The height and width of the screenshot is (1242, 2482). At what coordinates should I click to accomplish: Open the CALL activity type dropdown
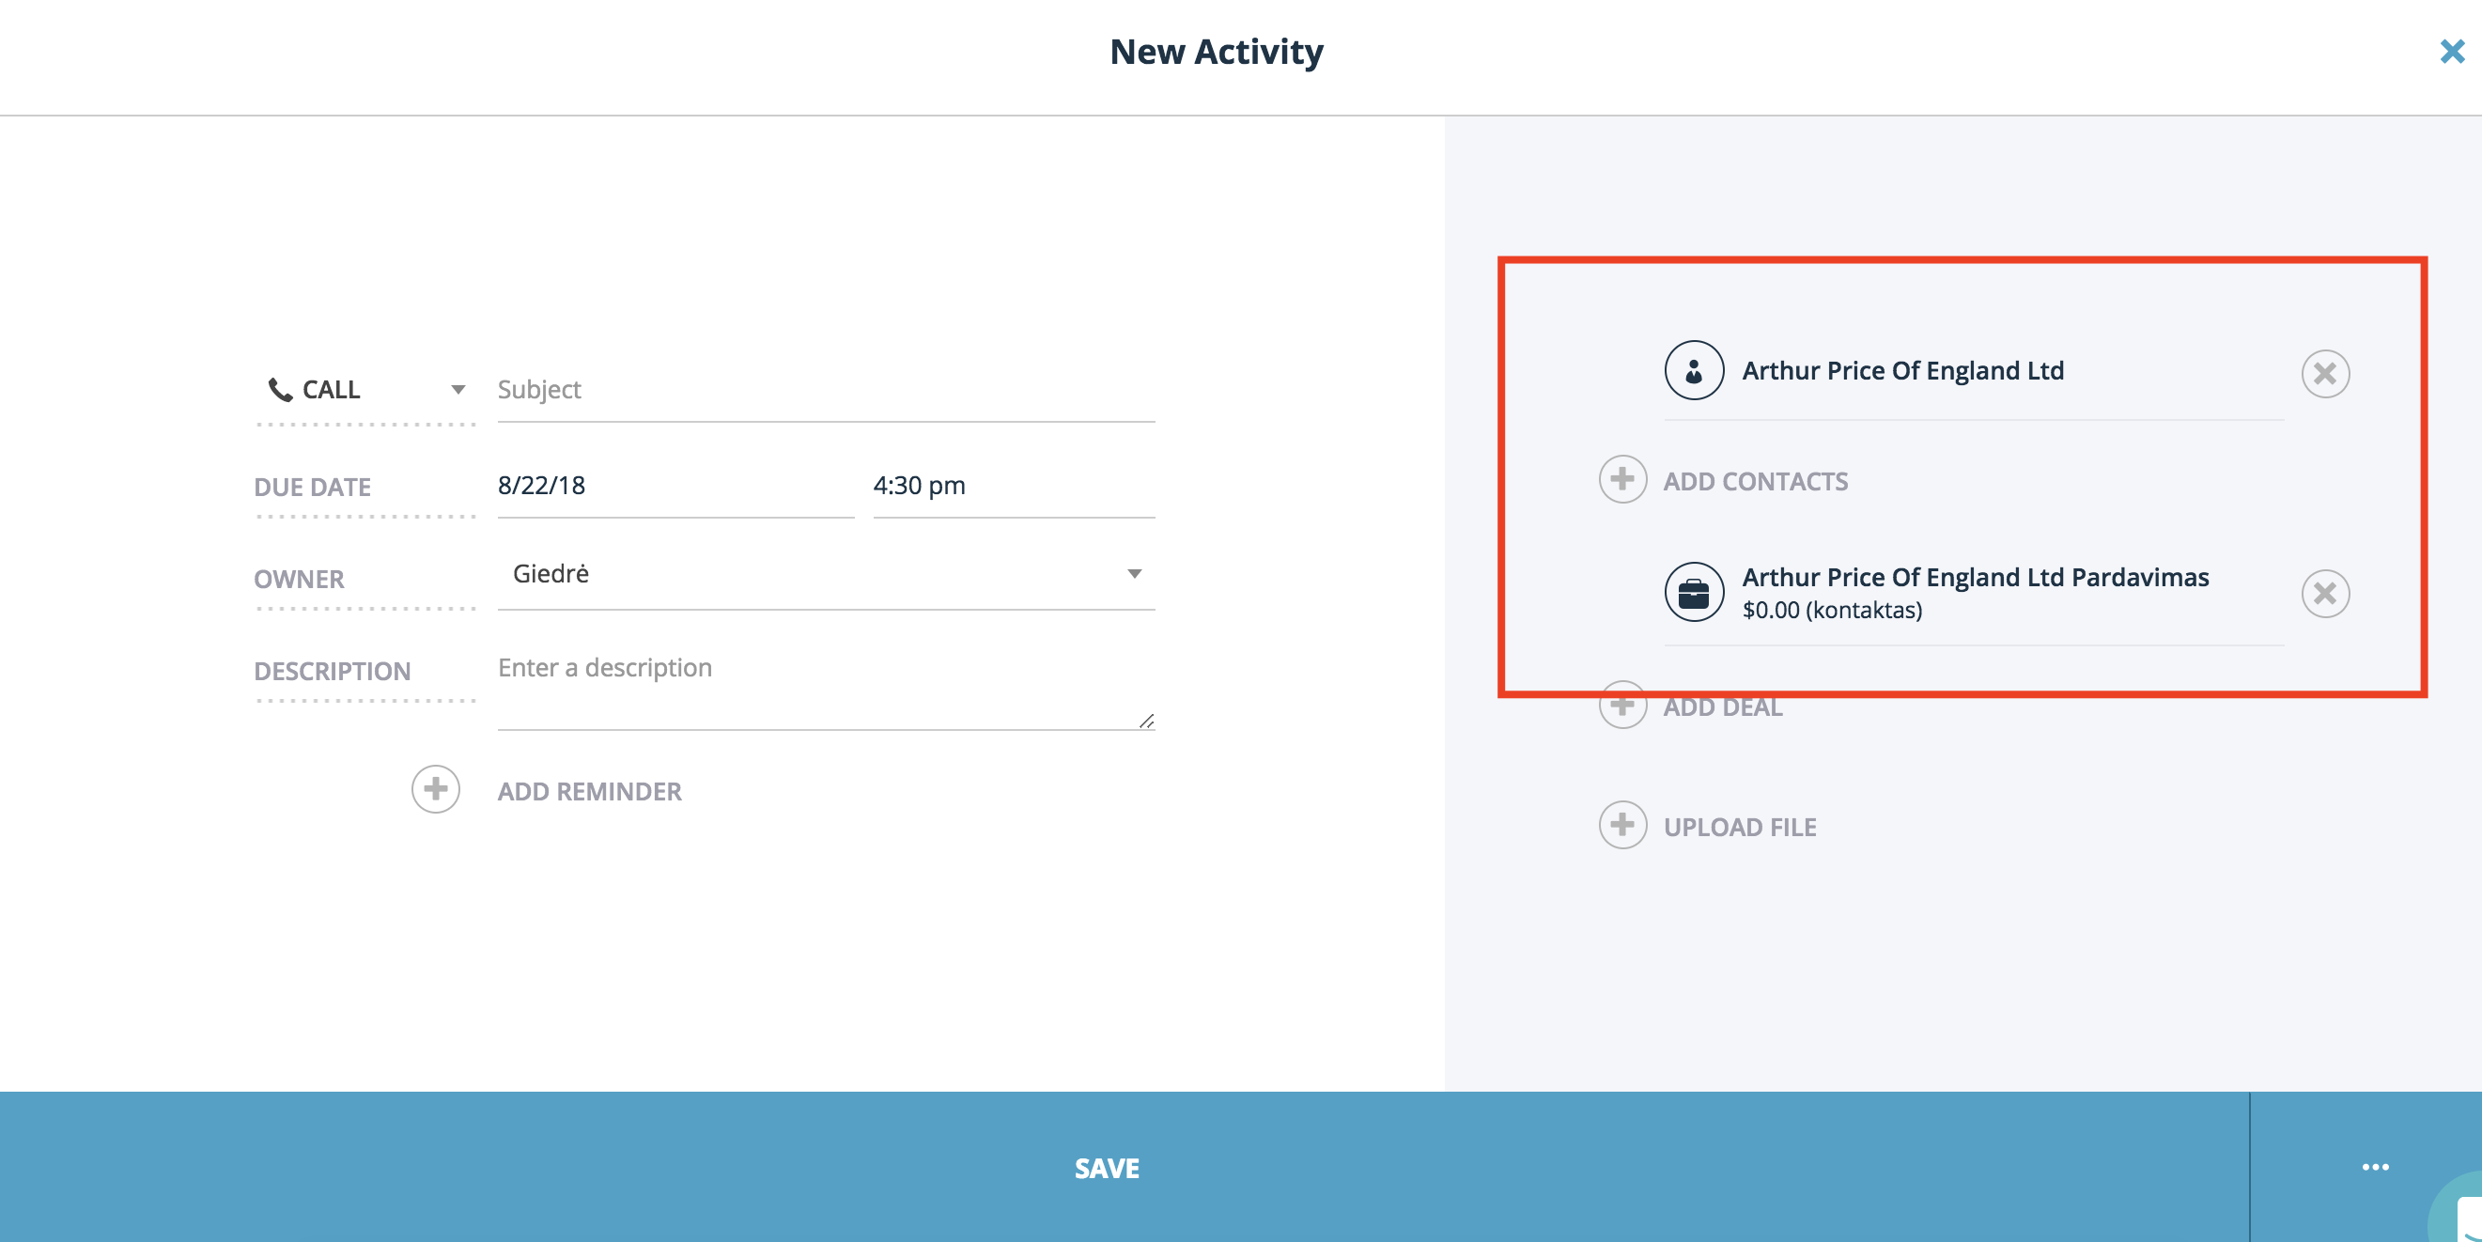[366, 389]
